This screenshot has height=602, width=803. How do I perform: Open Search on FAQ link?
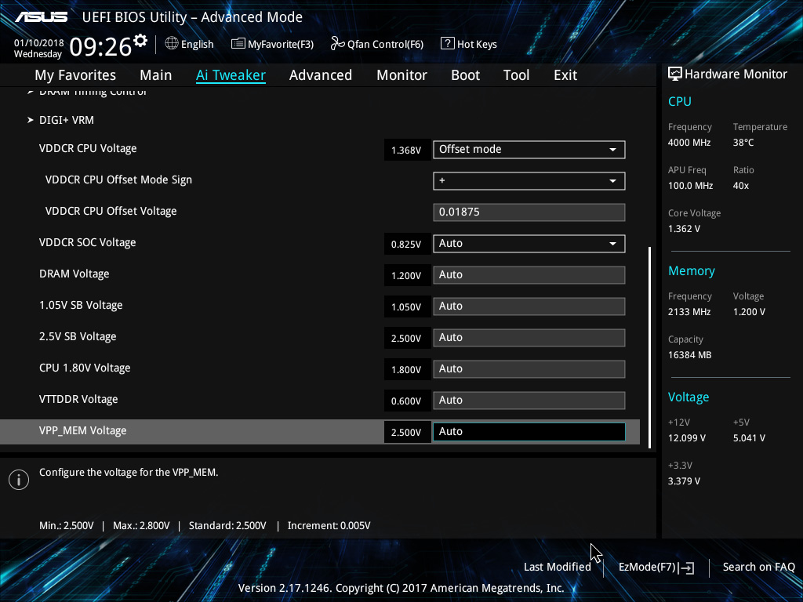(758, 568)
